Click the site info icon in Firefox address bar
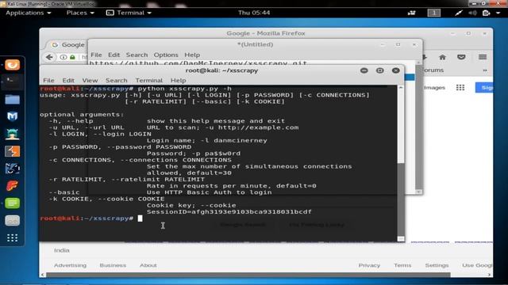This screenshot has height=285, width=508. pyautogui.click(x=63, y=57)
